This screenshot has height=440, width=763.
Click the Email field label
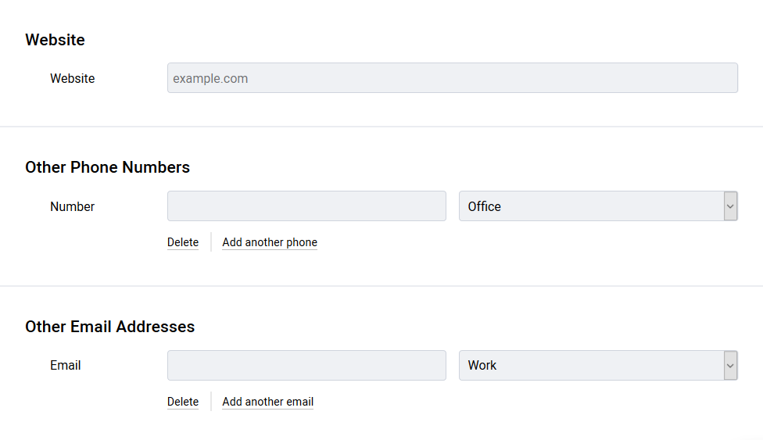[65, 365]
